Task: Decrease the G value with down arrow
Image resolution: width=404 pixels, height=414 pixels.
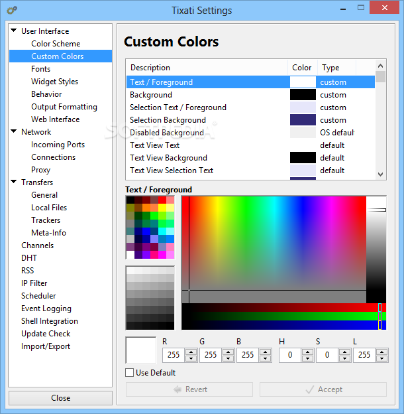Action: click(x=228, y=358)
